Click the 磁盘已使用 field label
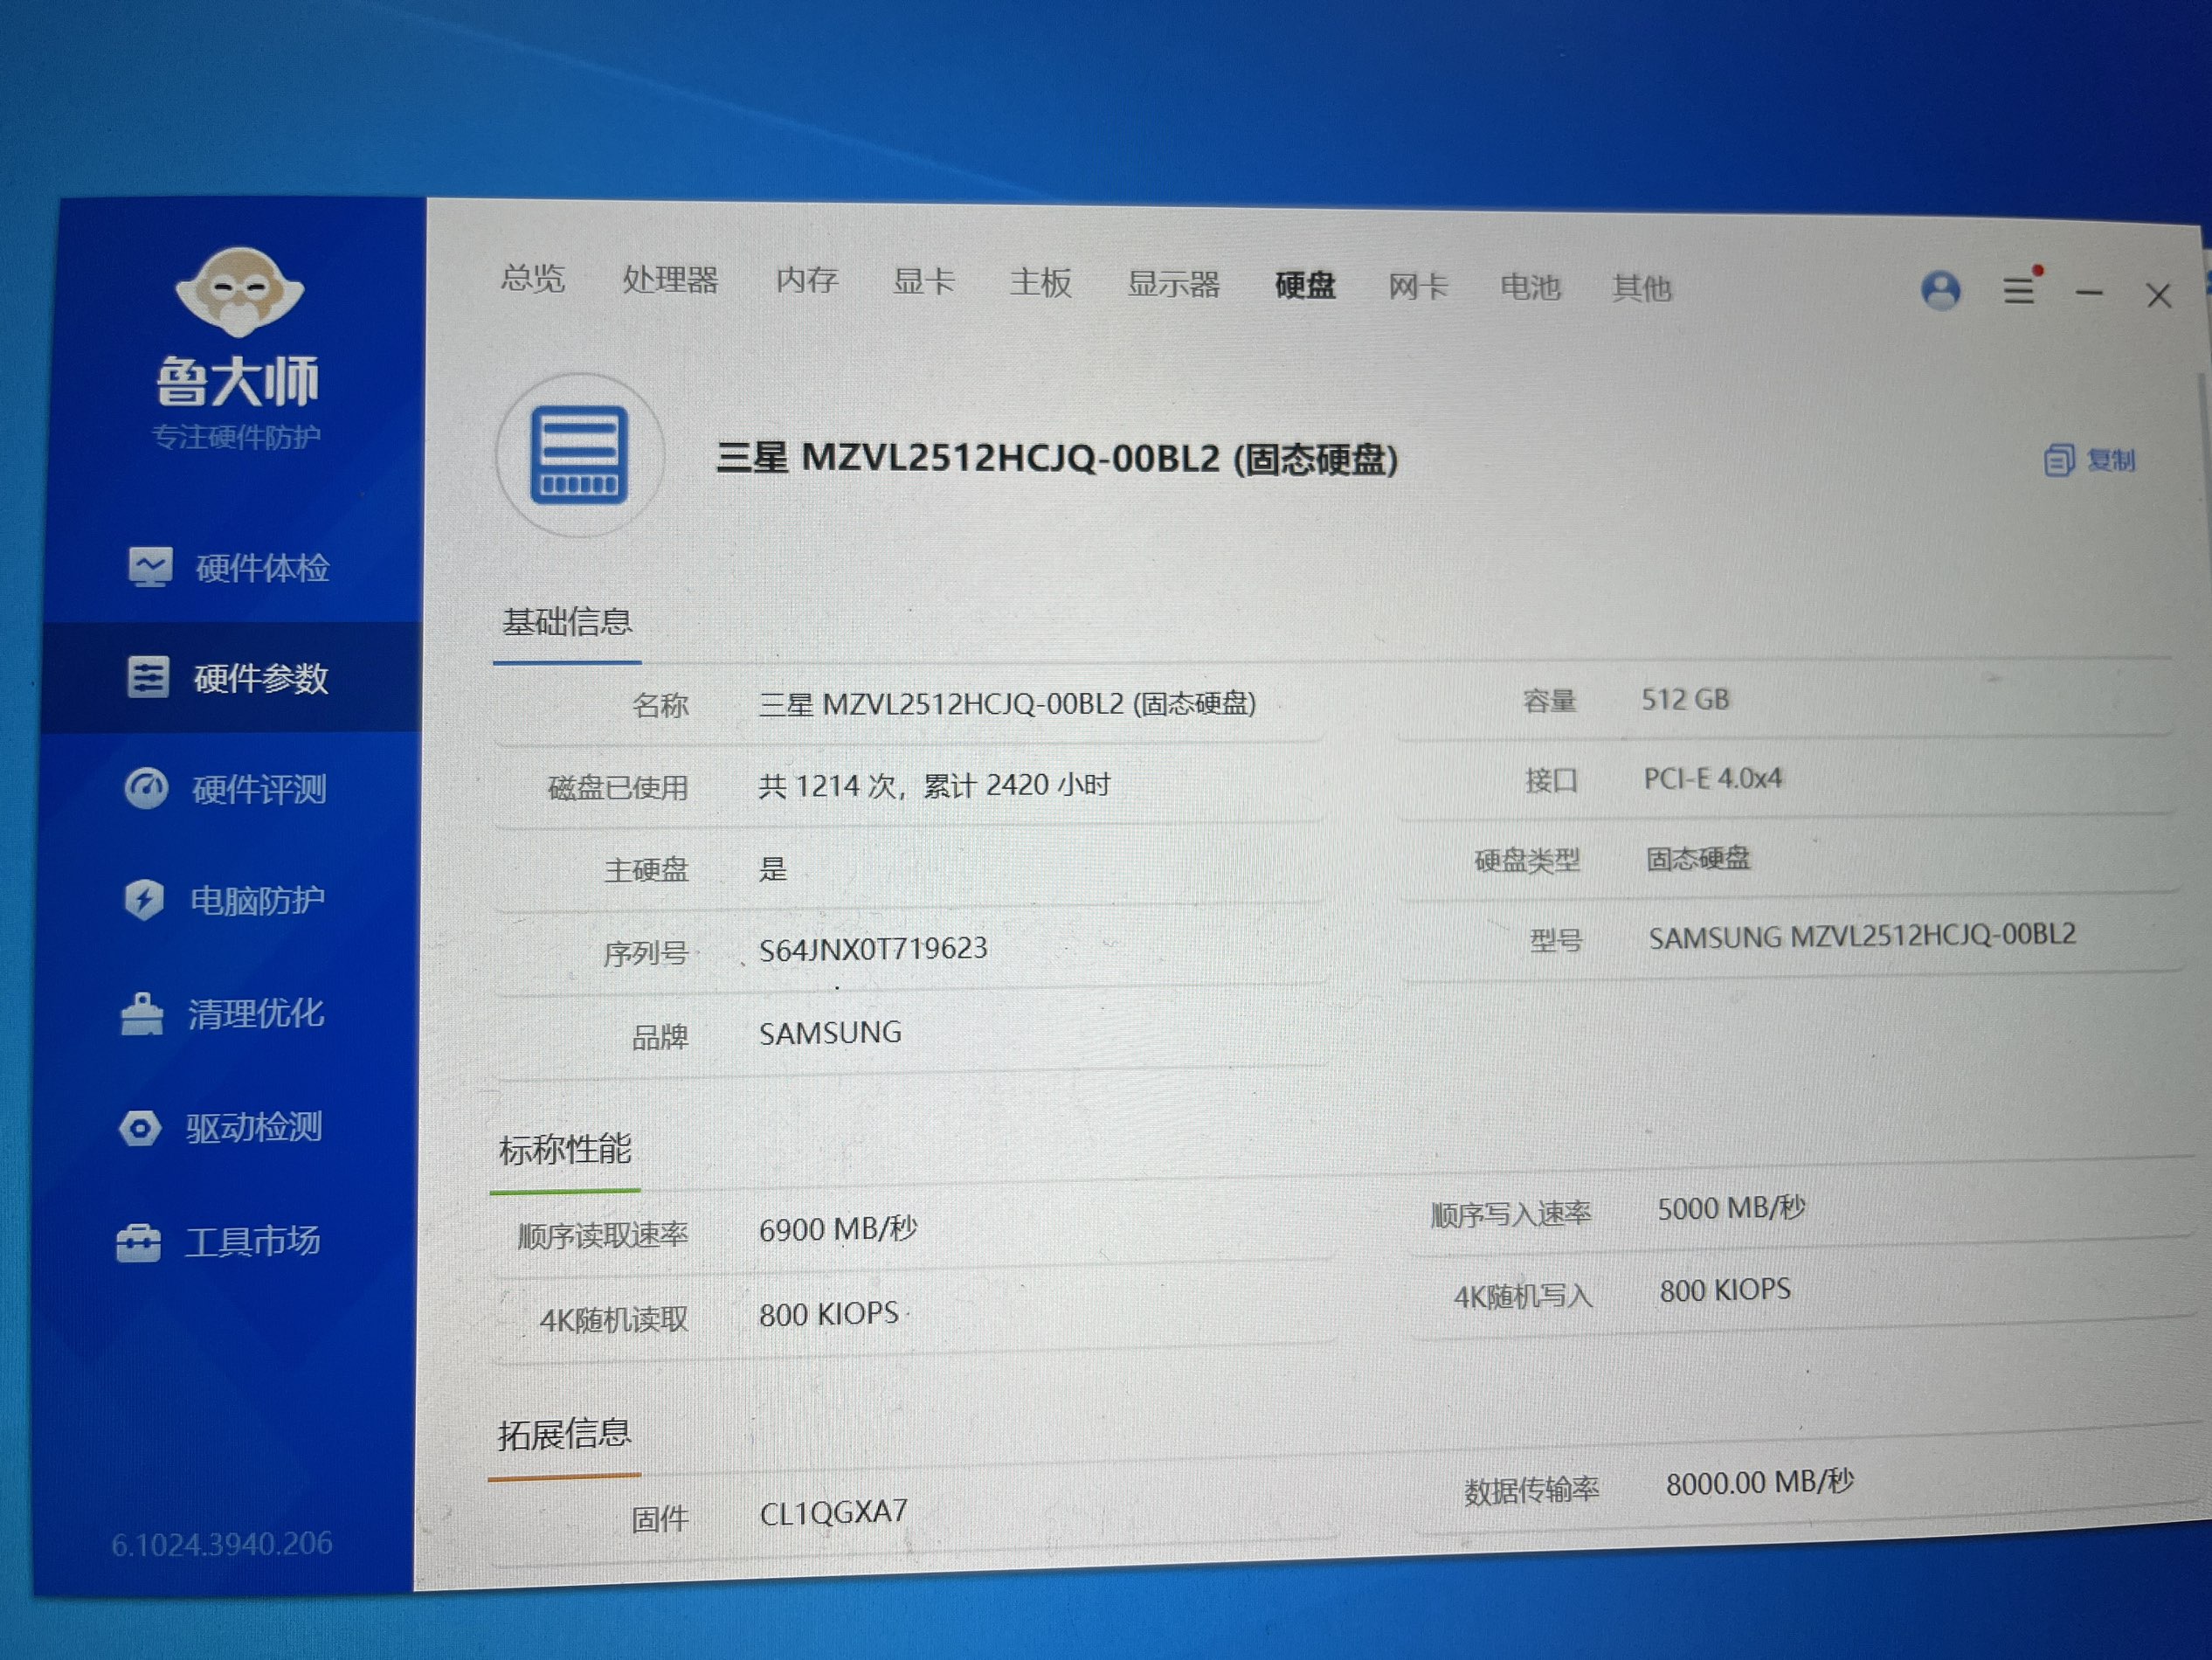This screenshot has width=2212, height=1660. click(x=618, y=788)
